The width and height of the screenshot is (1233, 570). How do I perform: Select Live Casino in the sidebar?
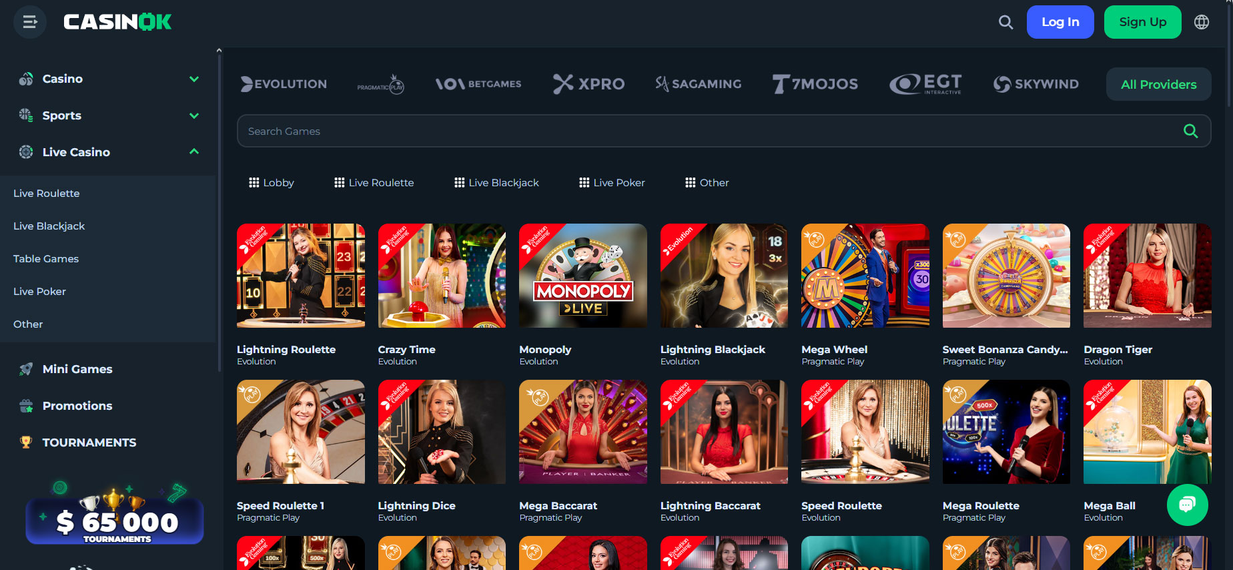[76, 152]
